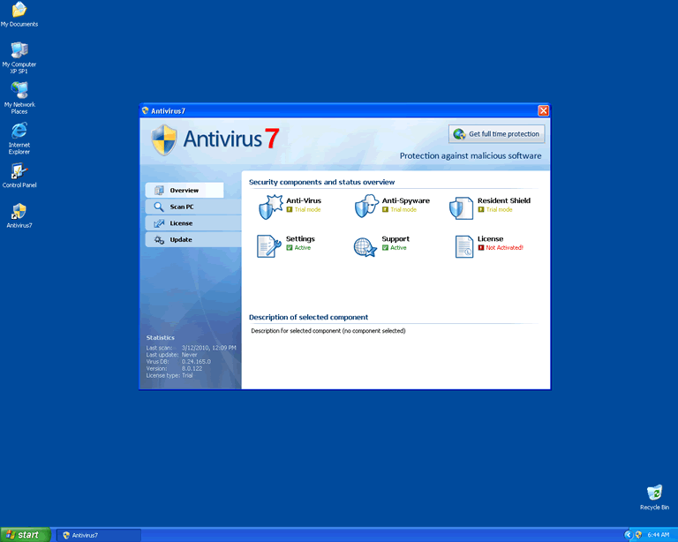
Task: Open the Settings component icon
Action: (269, 246)
